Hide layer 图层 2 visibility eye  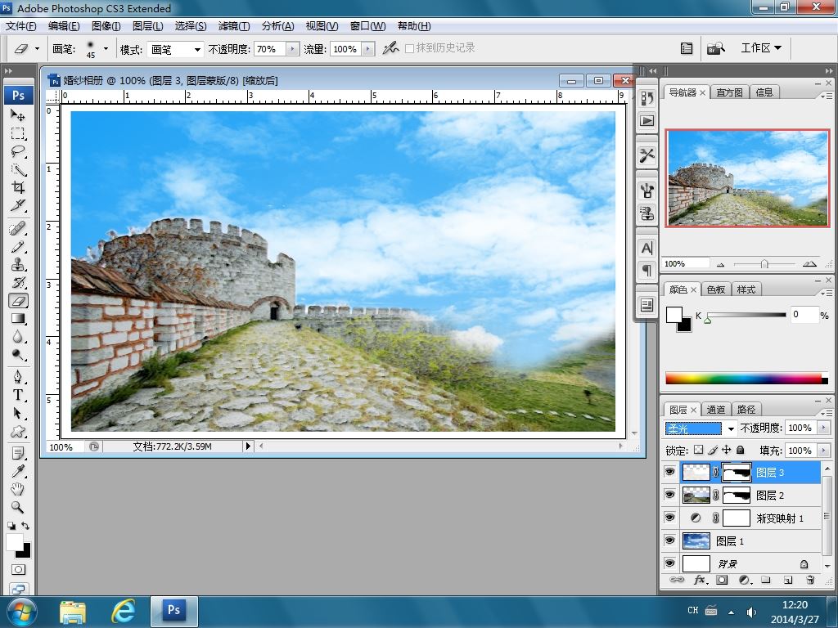669,495
